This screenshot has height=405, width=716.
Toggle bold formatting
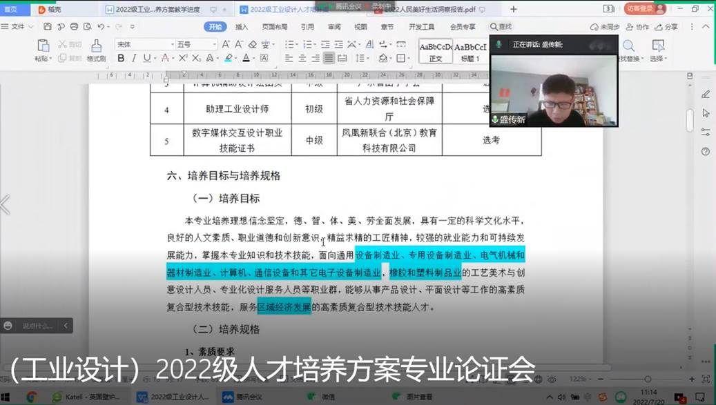point(121,59)
